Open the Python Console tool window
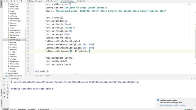The width and height of the screenshot is (196, 110). (43, 109)
